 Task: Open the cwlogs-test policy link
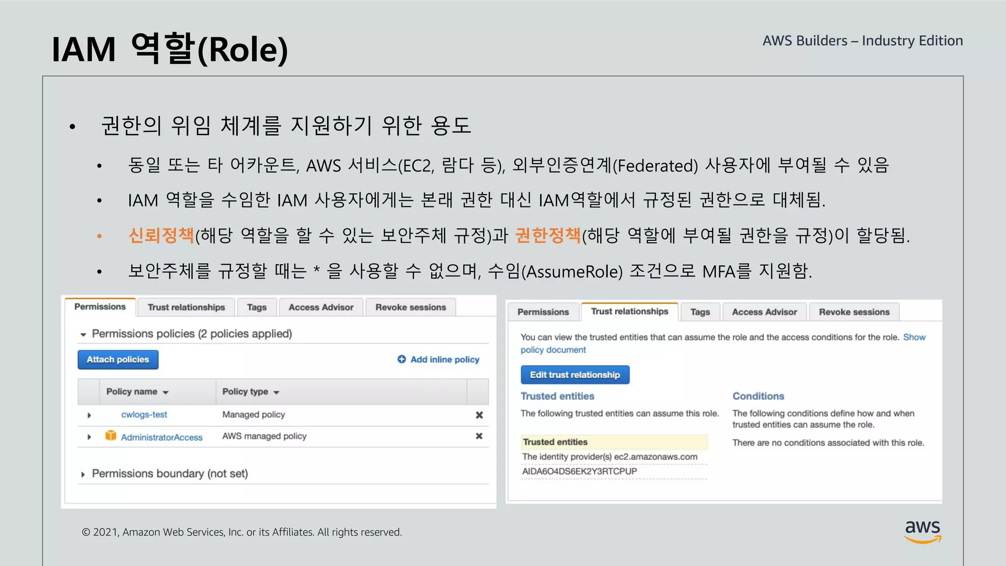144,415
